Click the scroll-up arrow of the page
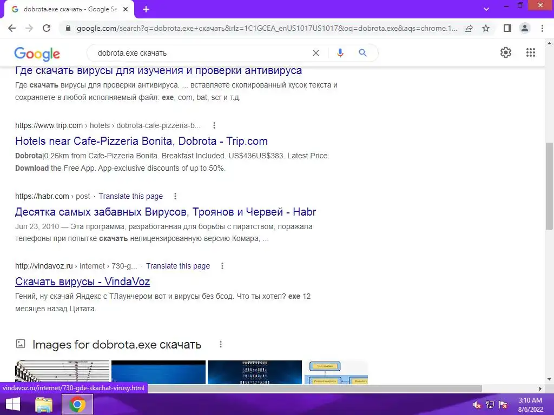 tap(549, 43)
